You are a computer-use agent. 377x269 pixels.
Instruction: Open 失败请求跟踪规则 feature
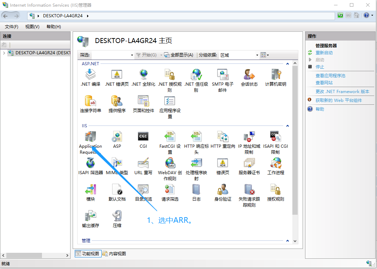tap(249, 195)
